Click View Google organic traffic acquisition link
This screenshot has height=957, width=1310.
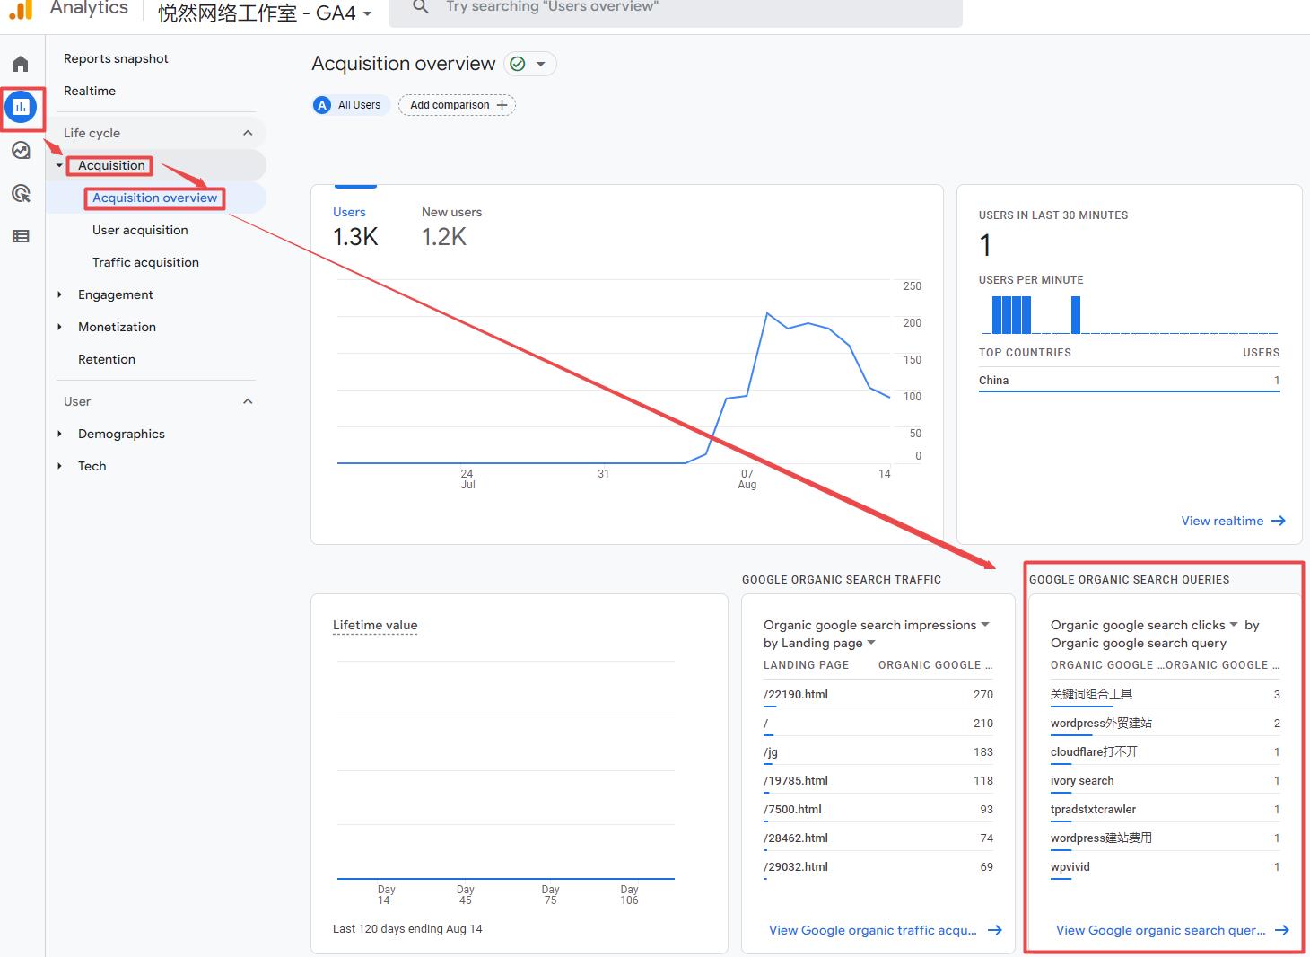(872, 930)
